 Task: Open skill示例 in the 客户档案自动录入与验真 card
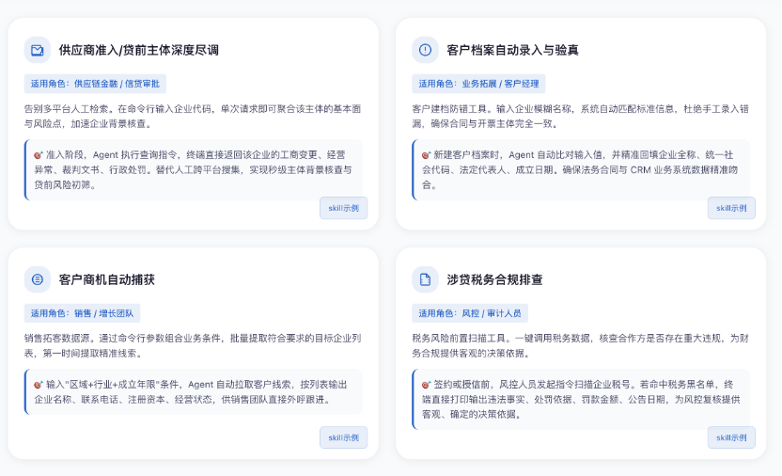[x=731, y=208]
